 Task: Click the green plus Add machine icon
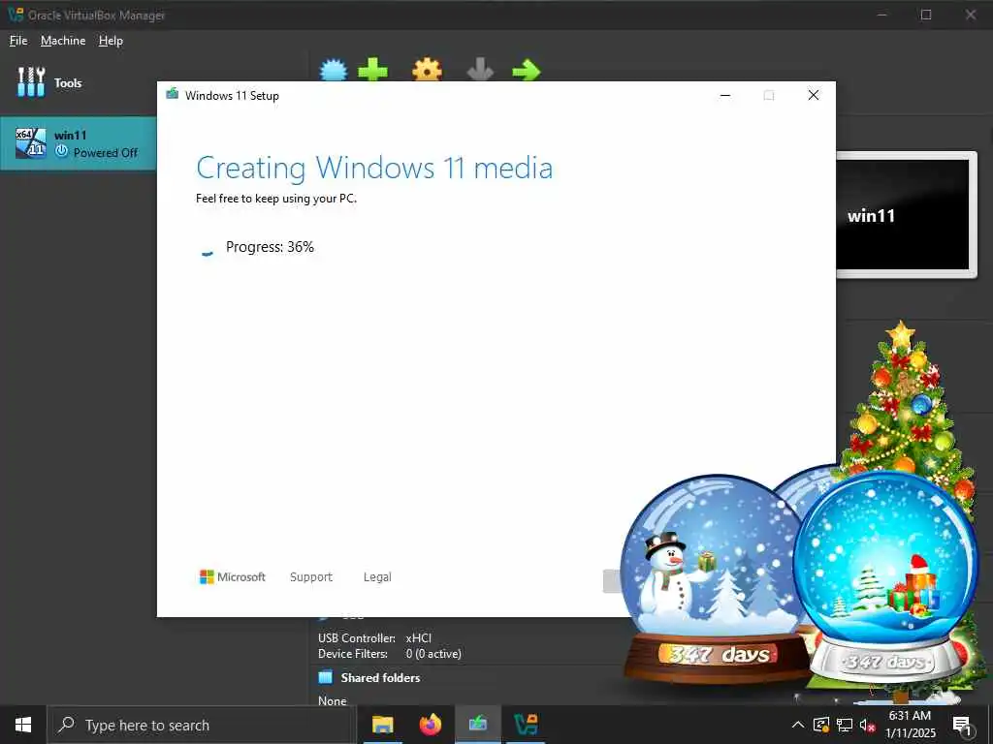[372, 70]
